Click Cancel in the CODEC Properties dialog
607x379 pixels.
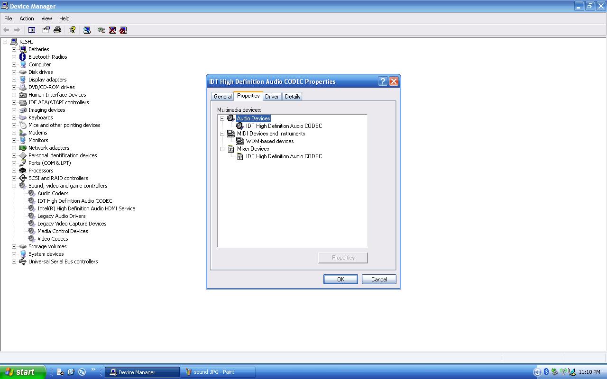(379, 280)
